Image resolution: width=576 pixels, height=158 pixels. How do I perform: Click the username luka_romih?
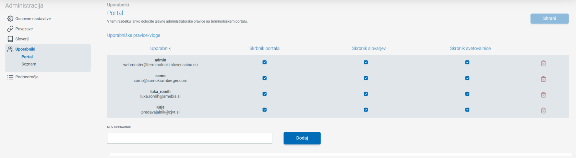pyautogui.click(x=160, y=92)
